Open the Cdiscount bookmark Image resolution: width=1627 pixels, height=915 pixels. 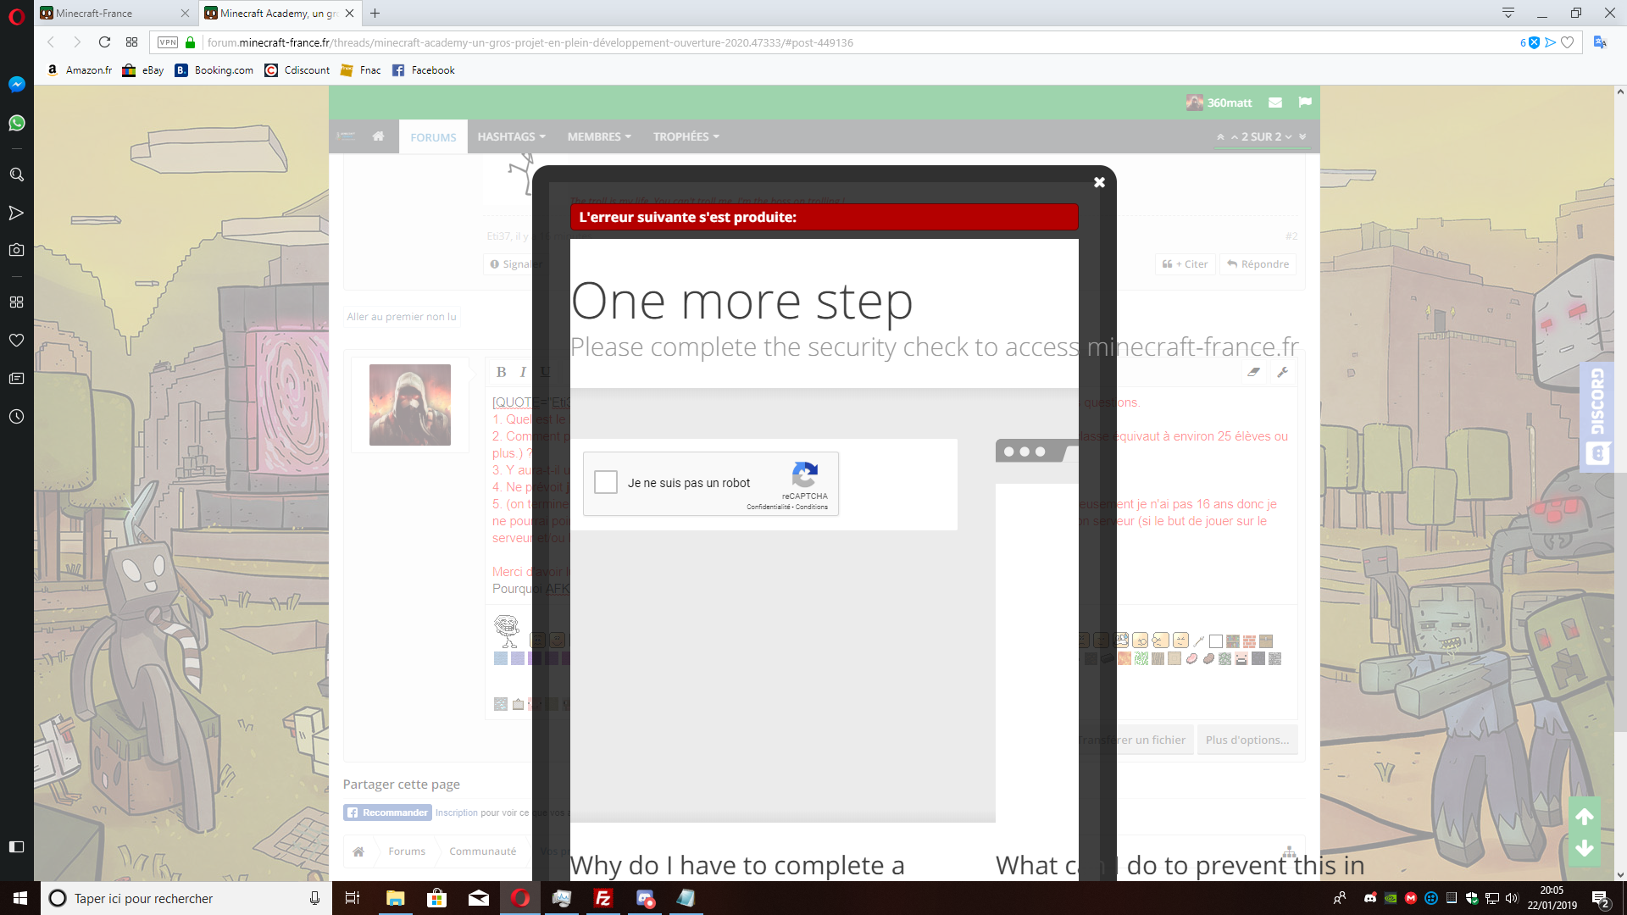[297, 70]
